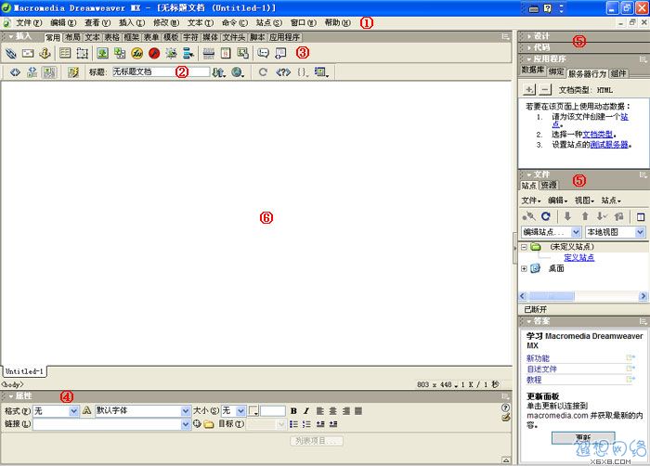Viewport: 650px width, 466px height.
Task: Select the 数据库 tab
Action: 533,70
